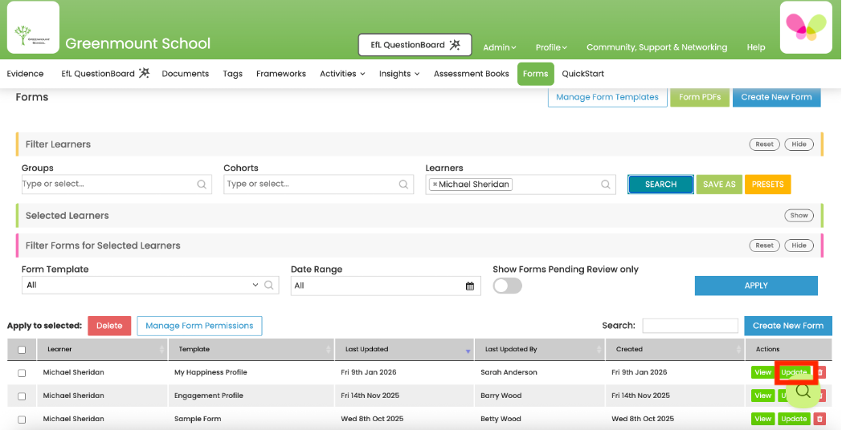Toggle Show Forms Pending Review only switch
This screenshot has width=842, height=430.
tap(508, 286)
